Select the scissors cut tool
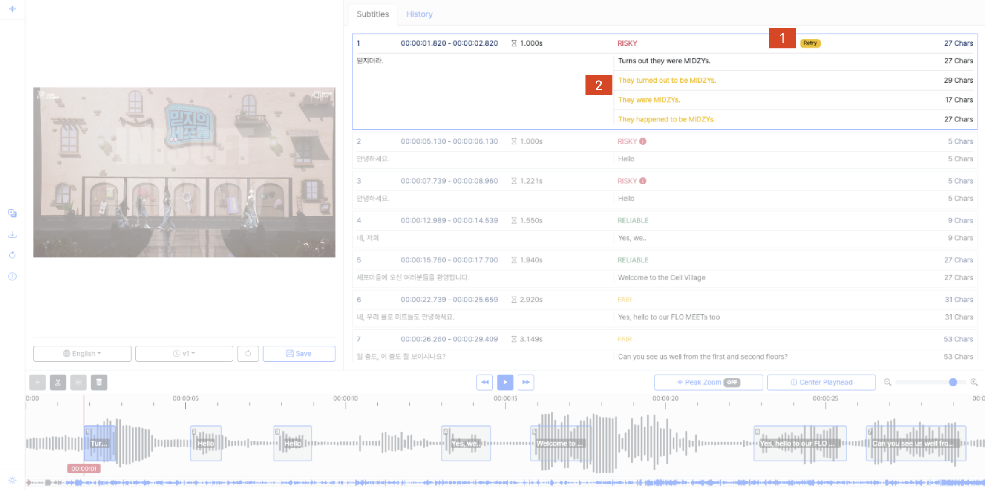Screen dimensions: 985x490 pos(58,382)
